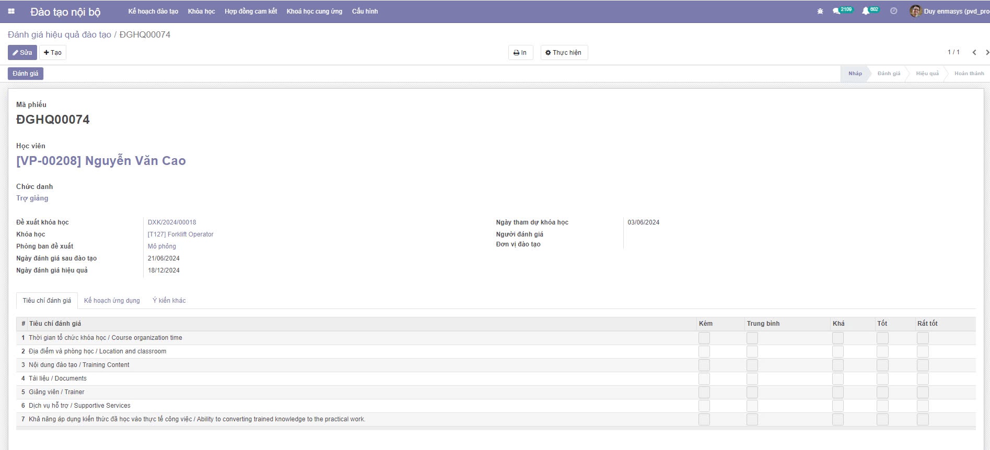This screenshot has height=450, width=990.
Task: Open the apps grid menu icon
Action: pyautogui.click(x=11, y=11)
